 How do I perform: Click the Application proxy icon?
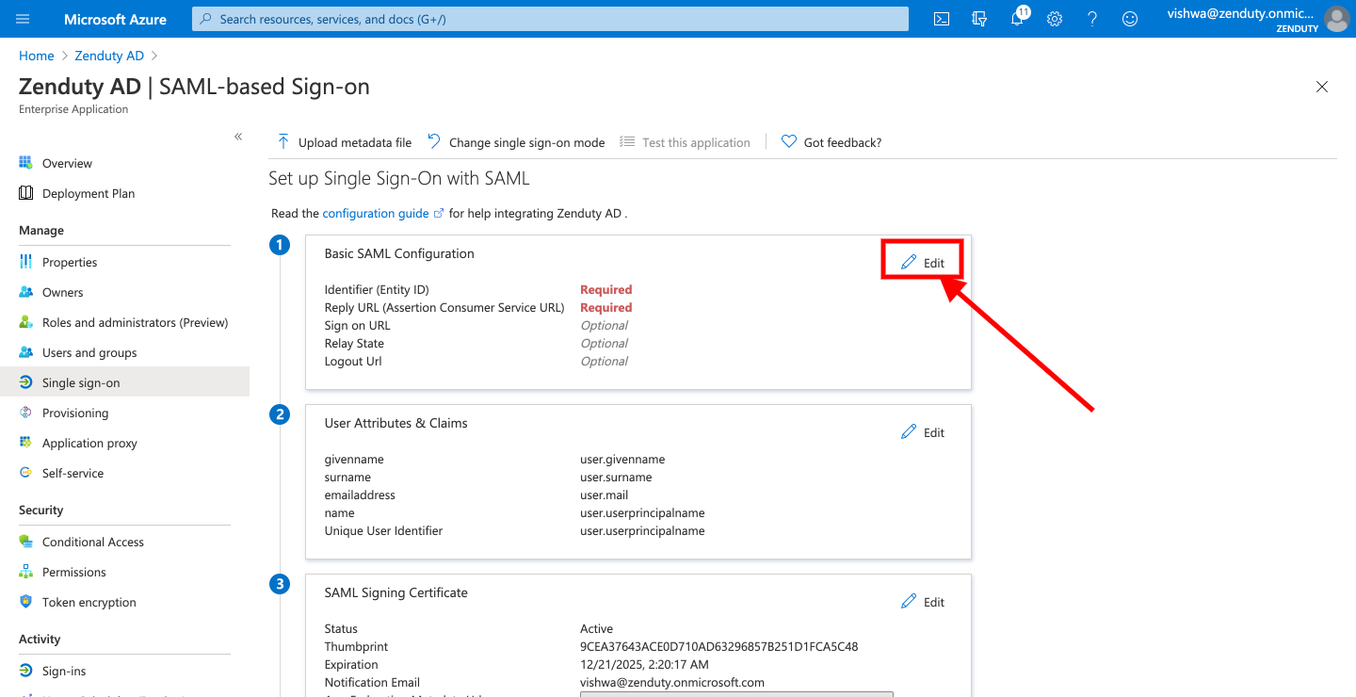26,443
